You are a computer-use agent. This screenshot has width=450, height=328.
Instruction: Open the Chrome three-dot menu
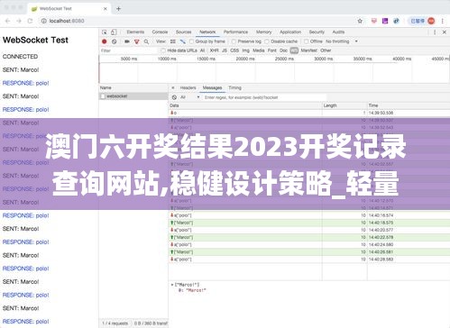coord(443,21)
